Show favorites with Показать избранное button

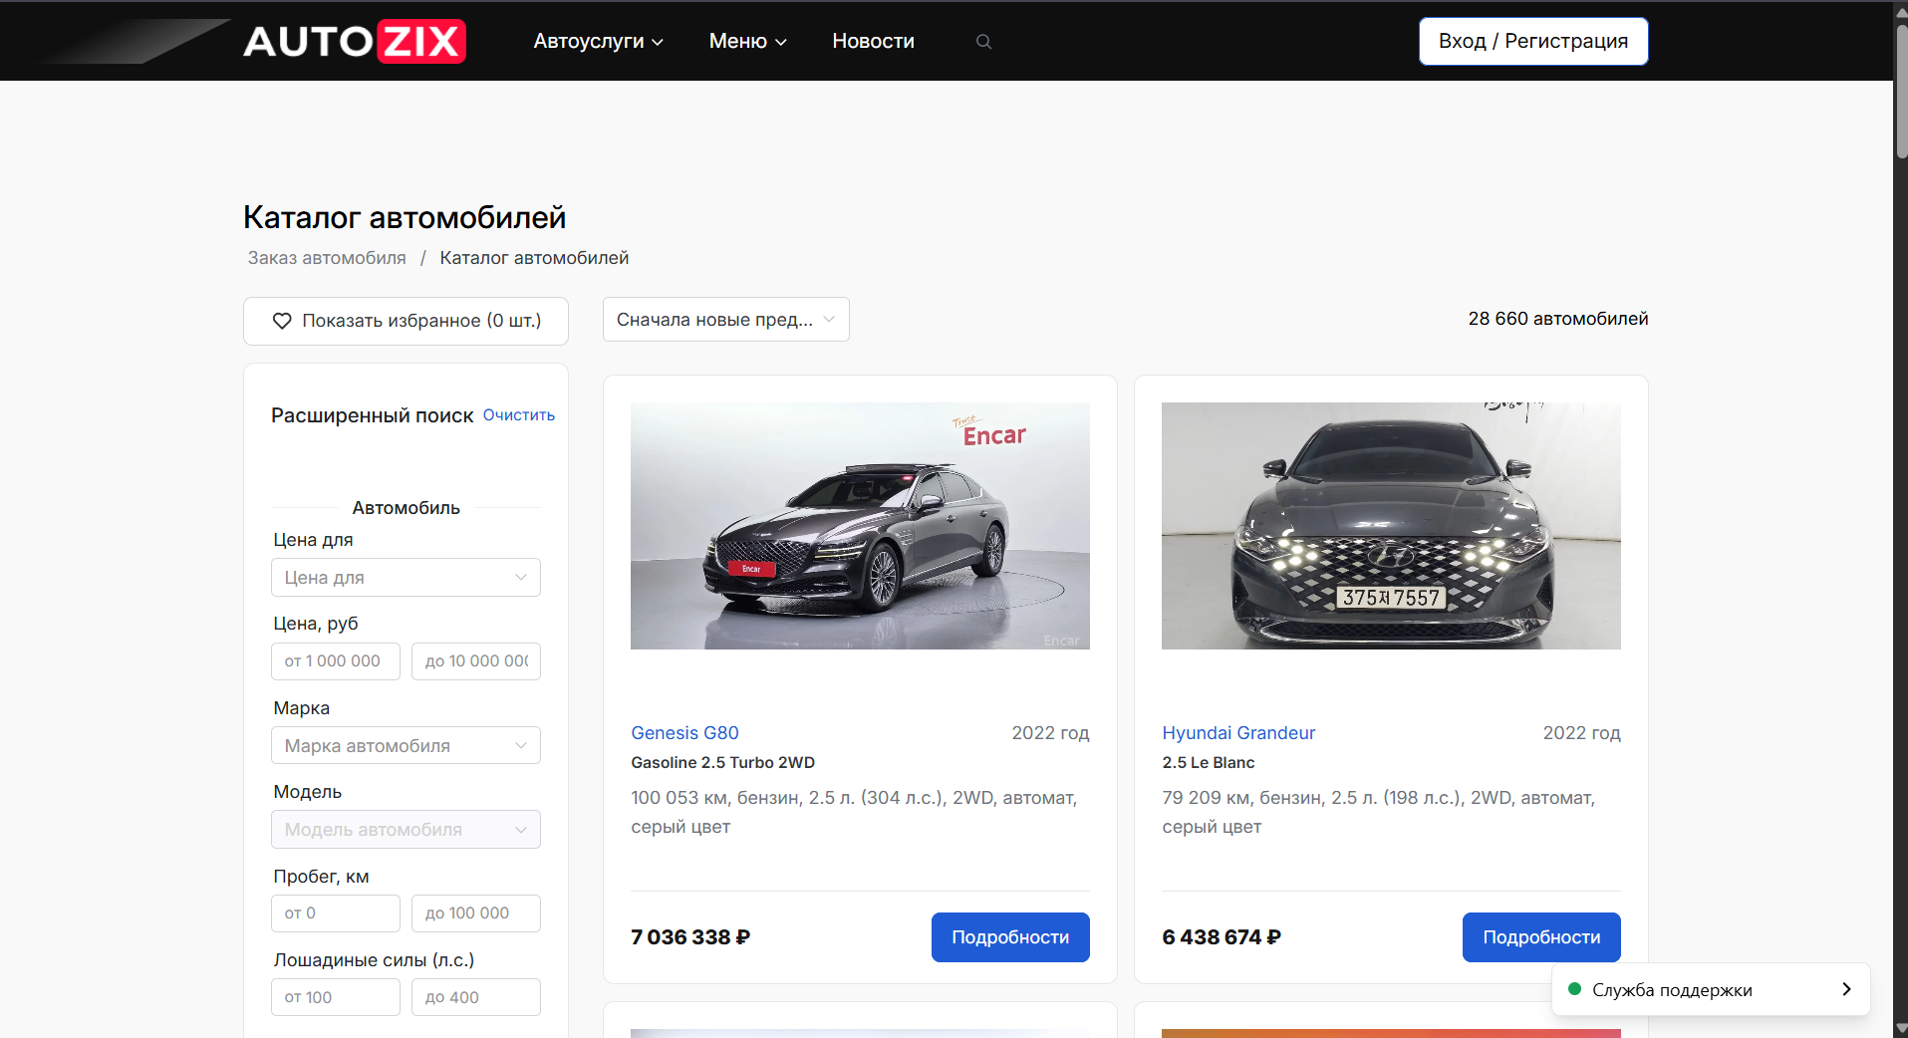click(x=406, y=321)
